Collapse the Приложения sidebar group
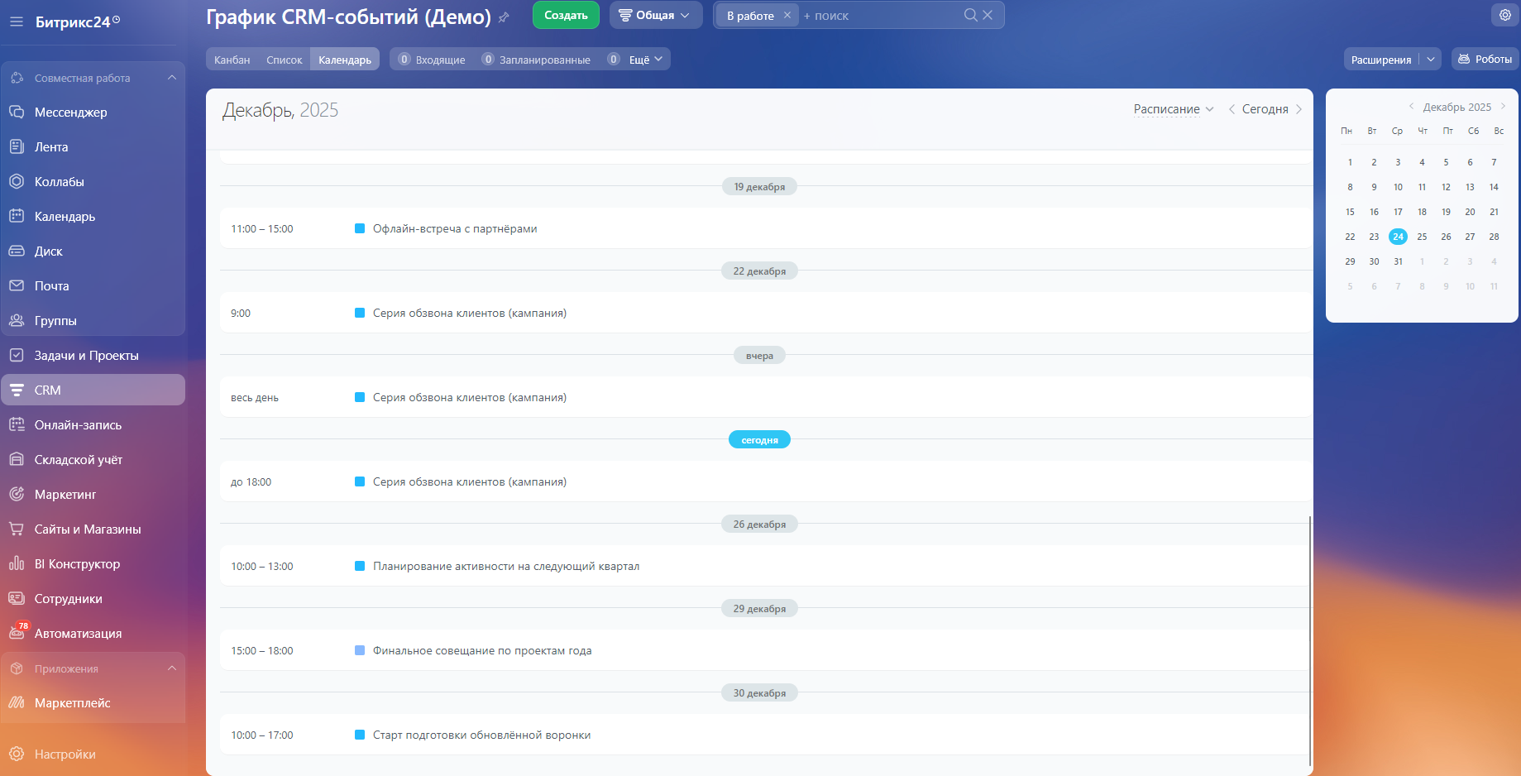This screenshot has width=1521, height=776. (x=172, y=668)
